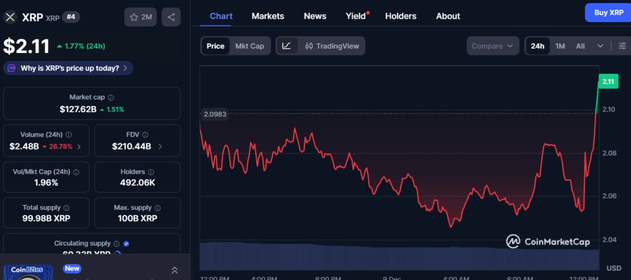The width and height of the screenshot is (631, 280).
Task: Click the 492.06K holders value
Action: pos(137,183)
